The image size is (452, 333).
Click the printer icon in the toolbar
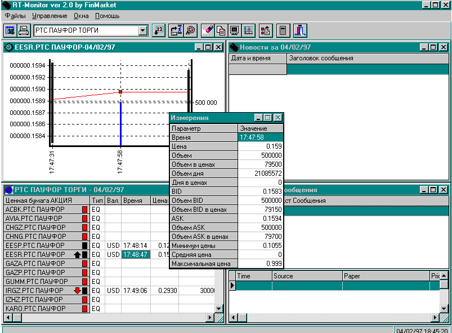tap(24, 30)
